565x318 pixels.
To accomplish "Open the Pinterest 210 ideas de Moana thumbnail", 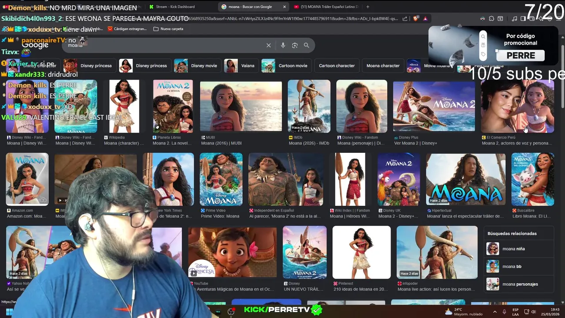I will [362, 252].
